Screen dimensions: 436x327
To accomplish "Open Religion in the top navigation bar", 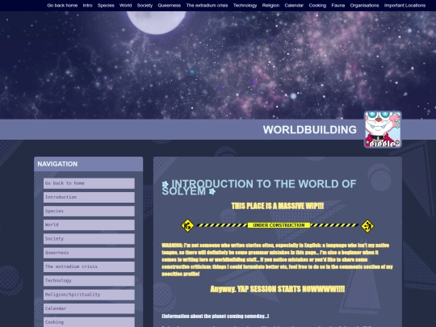I will click(270, 6).
